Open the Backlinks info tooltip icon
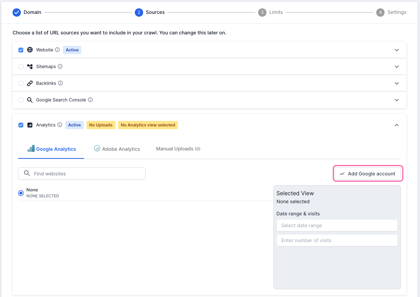This screenshot has height=297, width=420. tap(60, 83)
